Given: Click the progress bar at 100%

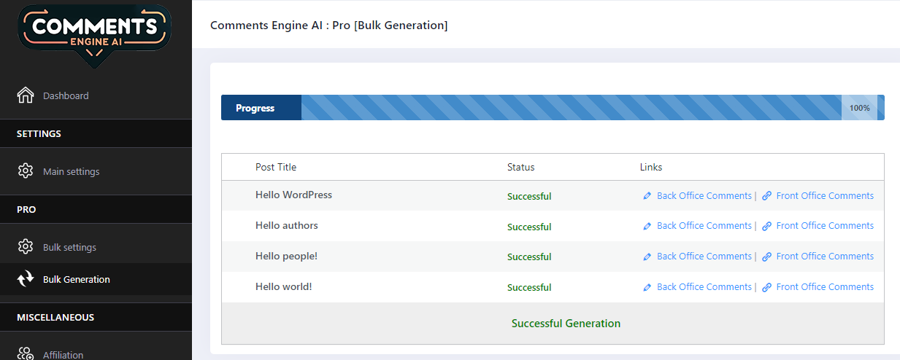Looking at the screenshot, I should (x=553, y=108).
